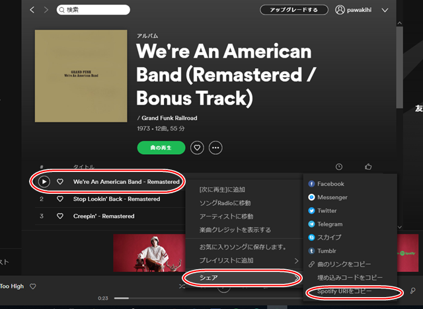Click the forward navigation arrow
The height and width of the screenshot is (309, 423).
point(46,10)
